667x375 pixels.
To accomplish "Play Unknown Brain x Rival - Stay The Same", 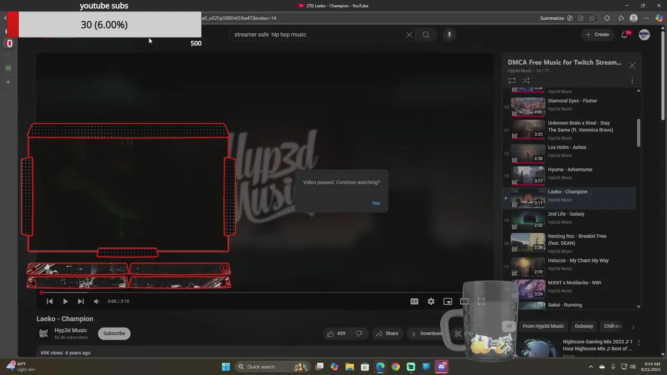I will pyautogui.click(x=569, y=129).
